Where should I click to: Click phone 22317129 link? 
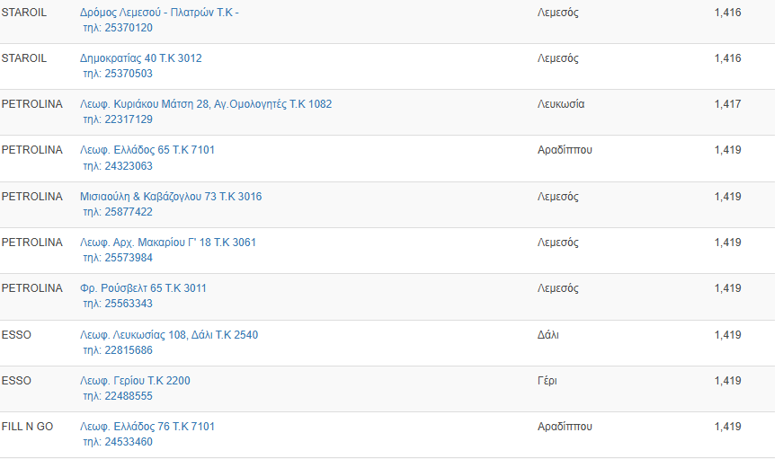click(x=118, y=119)
